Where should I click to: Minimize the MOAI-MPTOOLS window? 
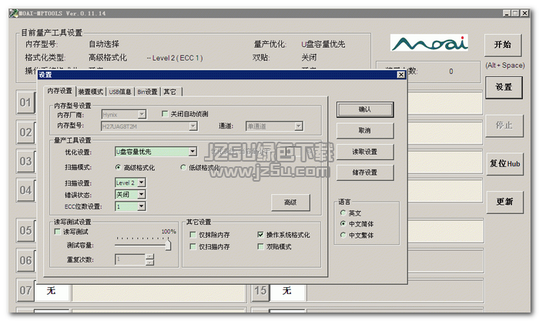click(507, 13)
